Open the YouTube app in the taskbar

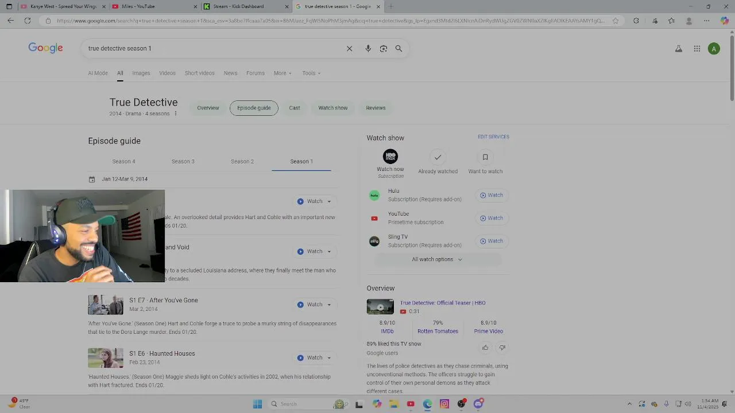pyautogui.click(x=411, y=404)
